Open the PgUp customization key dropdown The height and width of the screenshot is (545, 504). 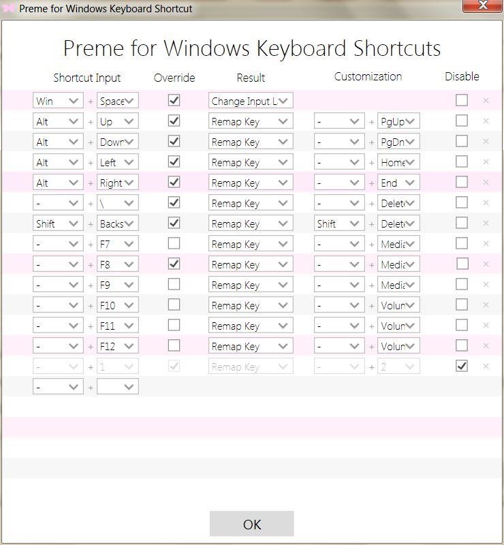pos(398,121)
